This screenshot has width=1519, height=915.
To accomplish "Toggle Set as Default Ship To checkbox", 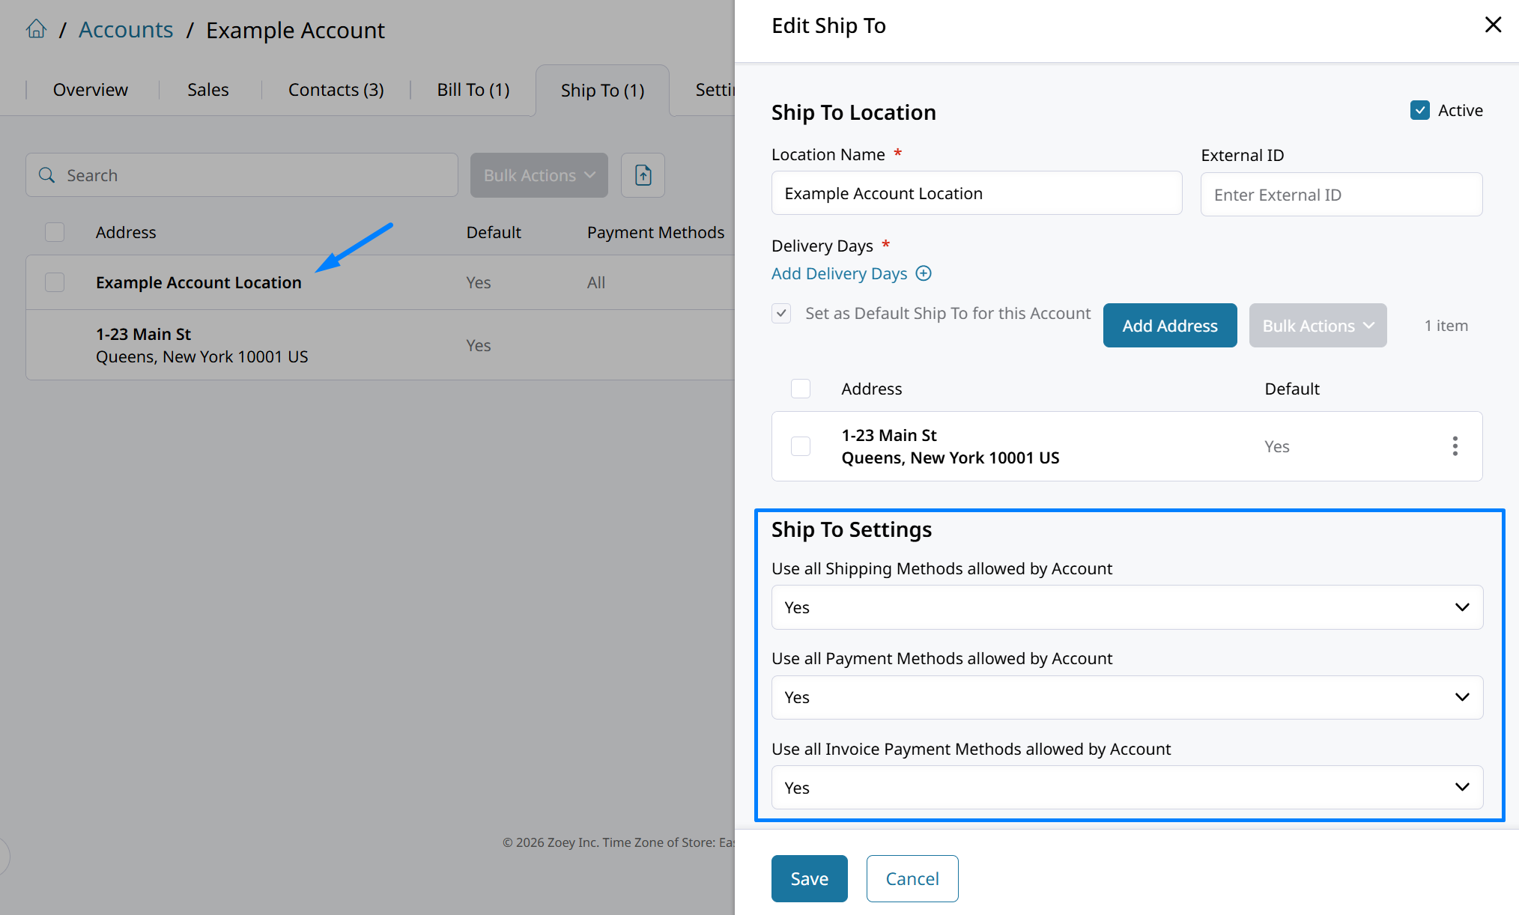I will (781, 314).
